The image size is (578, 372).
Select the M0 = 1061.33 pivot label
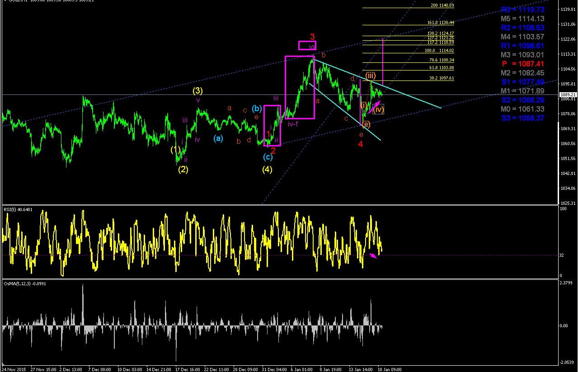click(522, 109)
